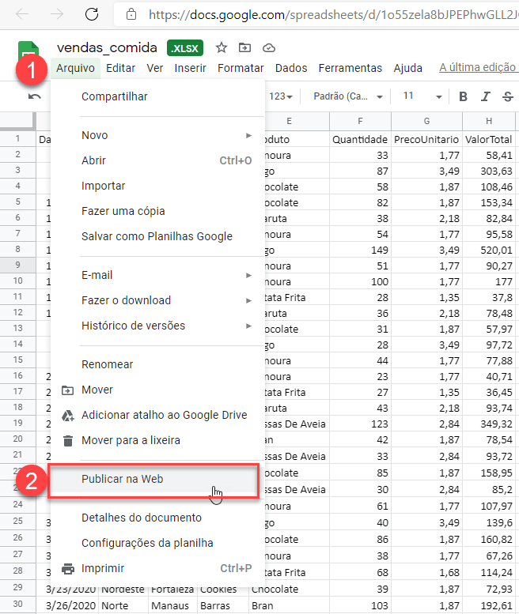Open the Inserir menu
Screen dimensions: 519x614
tap(190, 68)
